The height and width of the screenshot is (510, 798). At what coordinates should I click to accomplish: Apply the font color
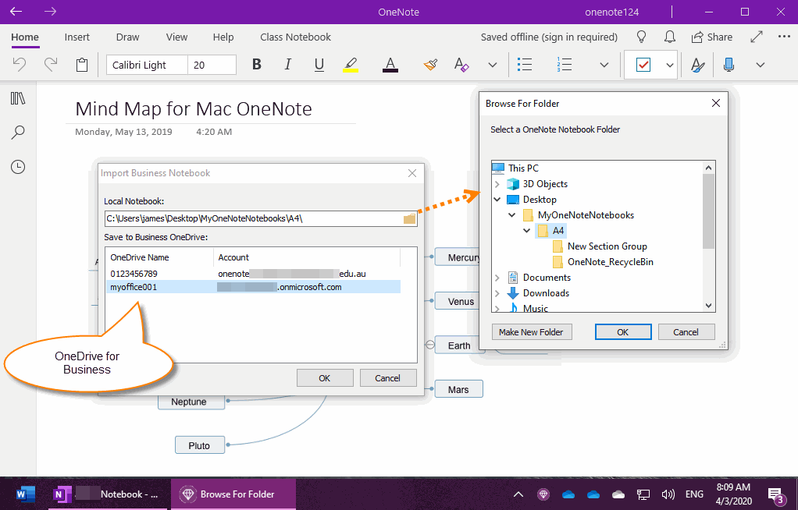point(390,65)
